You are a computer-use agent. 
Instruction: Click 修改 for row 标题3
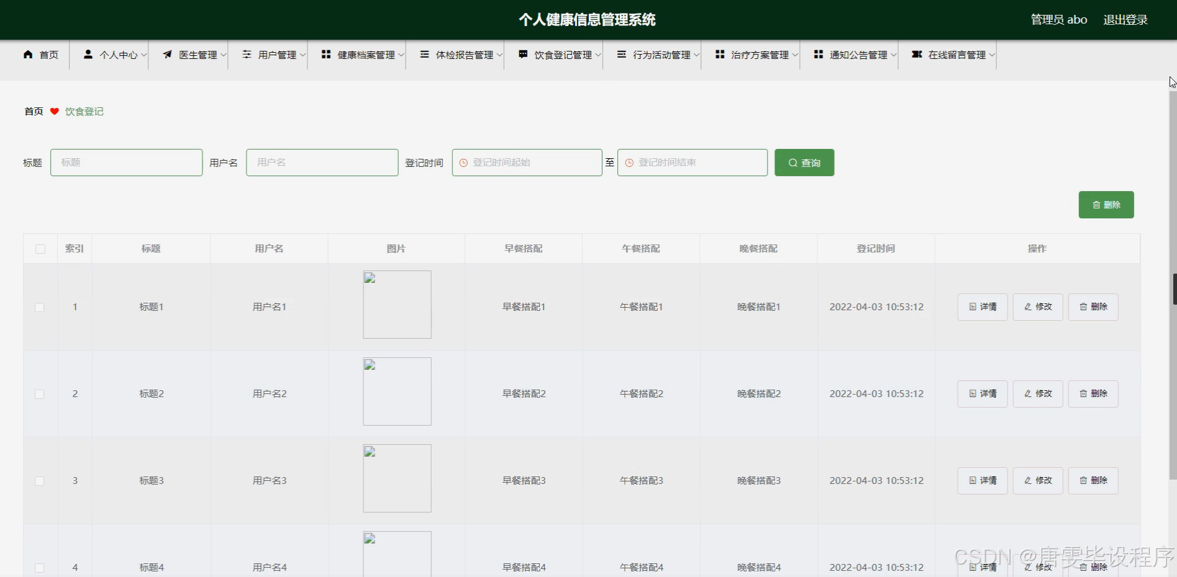click(x=1038, y=481)
